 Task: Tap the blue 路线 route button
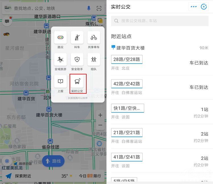(x=53, y=161)
